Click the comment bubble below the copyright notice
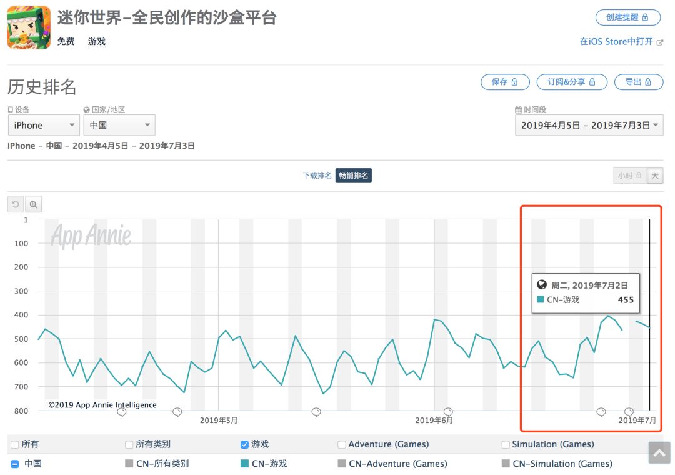 coord(122,412)
